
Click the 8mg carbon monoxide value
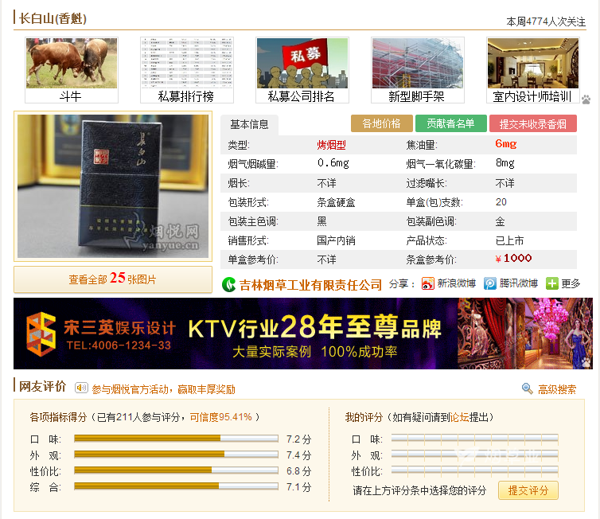pyautogui.click(x=505, y=163)
